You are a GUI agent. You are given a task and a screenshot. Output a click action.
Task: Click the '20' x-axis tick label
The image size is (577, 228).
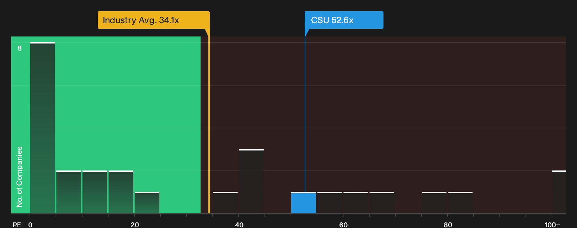(135, 224)
